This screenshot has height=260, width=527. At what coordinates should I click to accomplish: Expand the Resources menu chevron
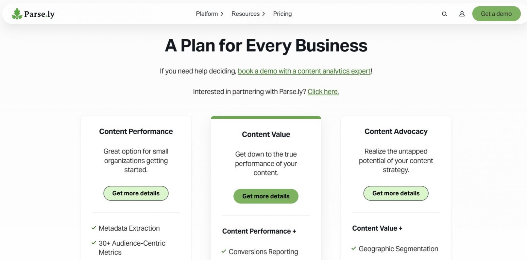[x=264, y=14]
